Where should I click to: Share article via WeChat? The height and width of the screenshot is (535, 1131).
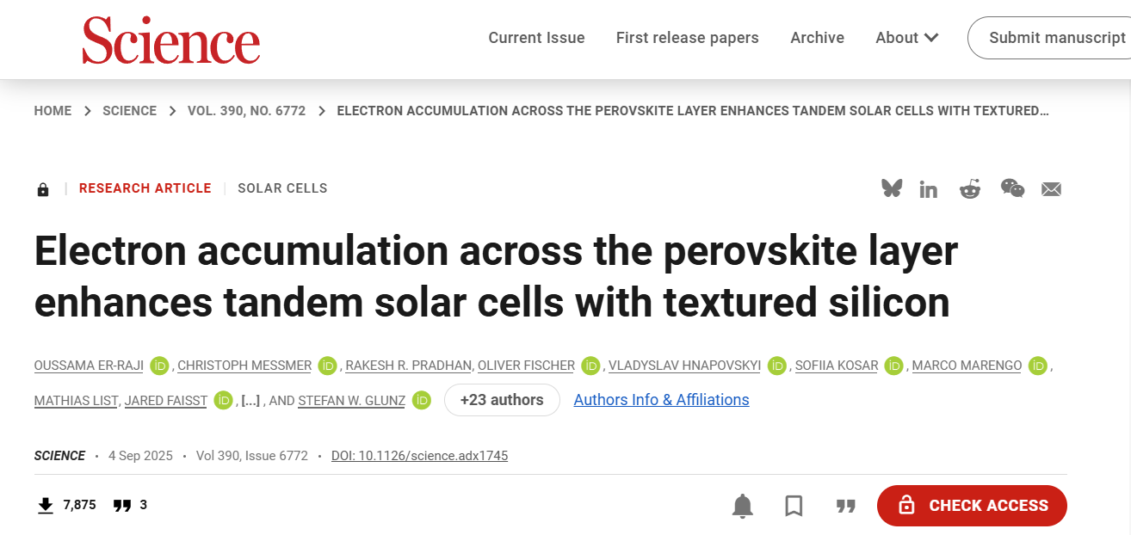point(1012,188)
